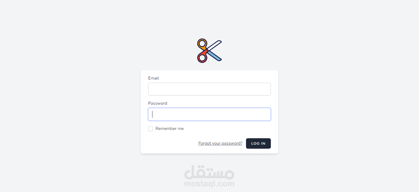Screen dimensions: 419x192
Task: Toggle Remember me via its text label
Action: coord(170,129)
